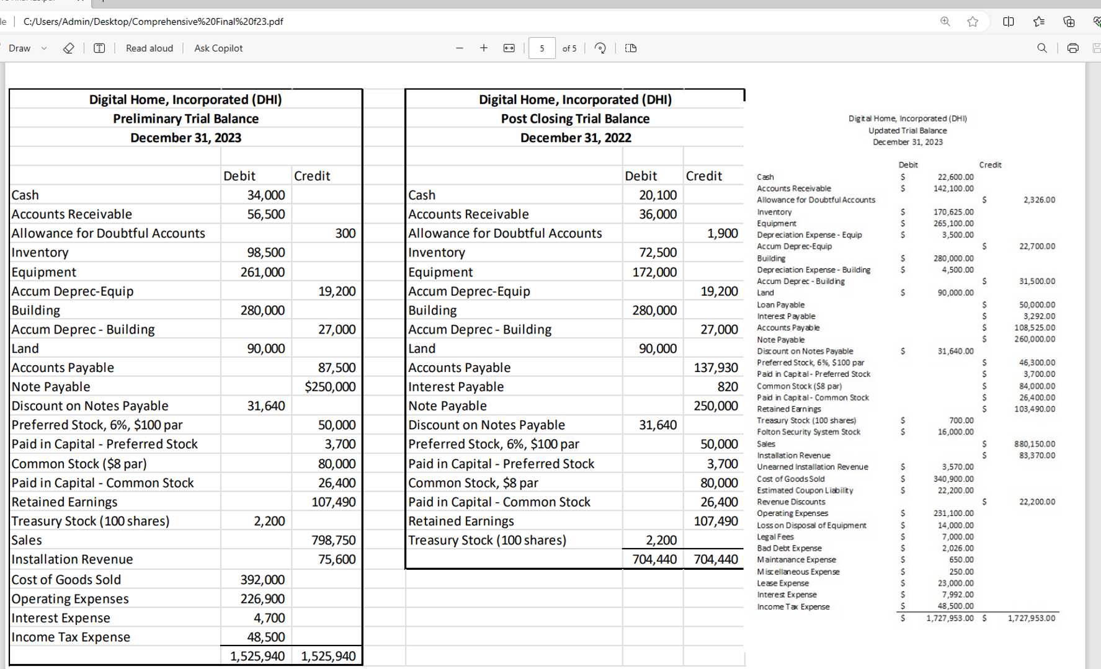Click the 'Preliminary Trial Balance' heading
Viewport: 1101px width, 669px height.
click(x=185, y=119)
